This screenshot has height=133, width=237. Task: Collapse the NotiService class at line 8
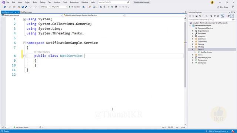24,56
